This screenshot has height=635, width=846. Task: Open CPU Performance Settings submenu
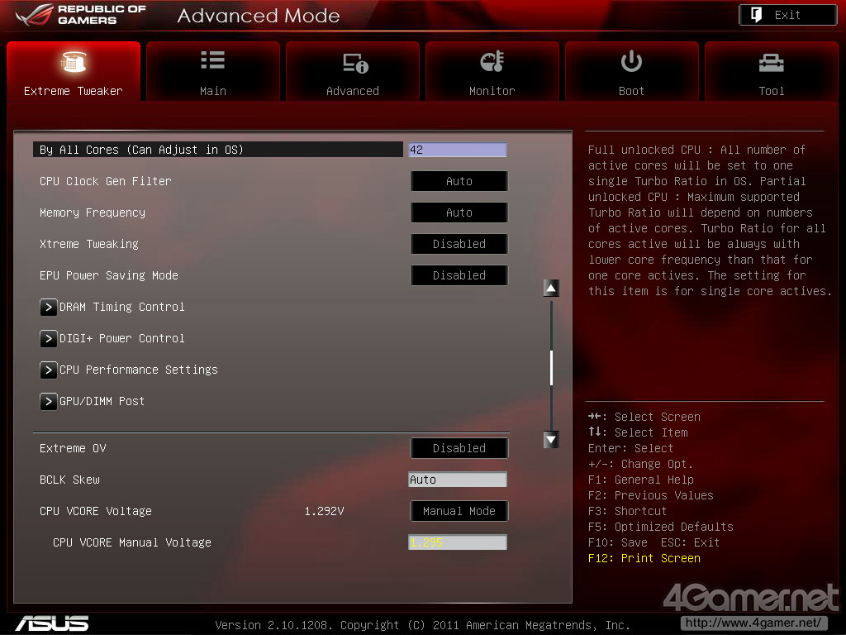pos(49,370)
